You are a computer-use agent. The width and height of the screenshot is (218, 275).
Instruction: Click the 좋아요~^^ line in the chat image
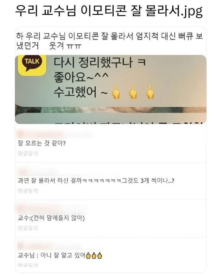click(81, 77)
